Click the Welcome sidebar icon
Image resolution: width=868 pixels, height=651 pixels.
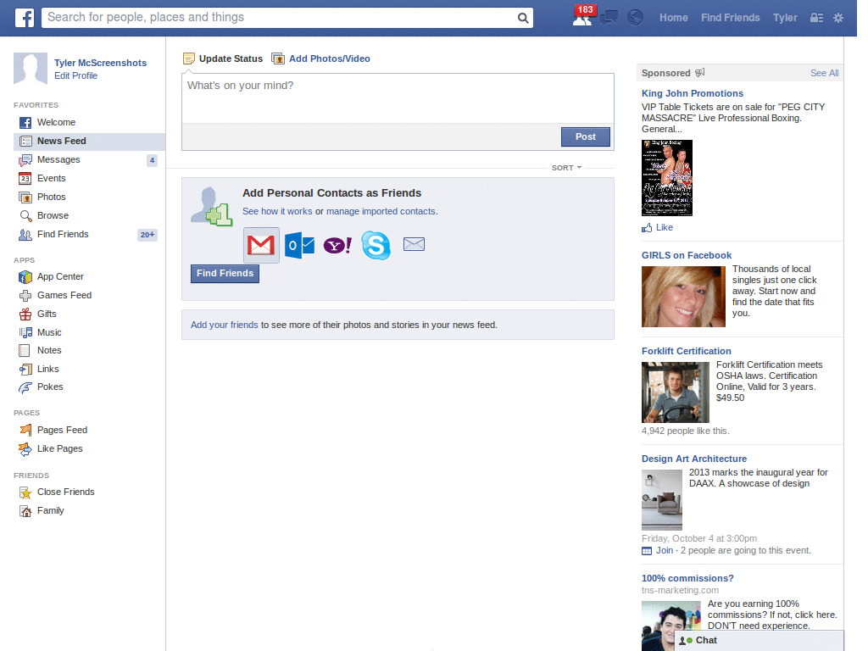point(25,122)
